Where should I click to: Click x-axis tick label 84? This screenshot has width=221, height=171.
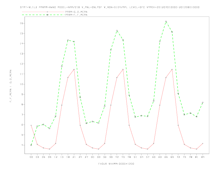click(x=203, y=157)
